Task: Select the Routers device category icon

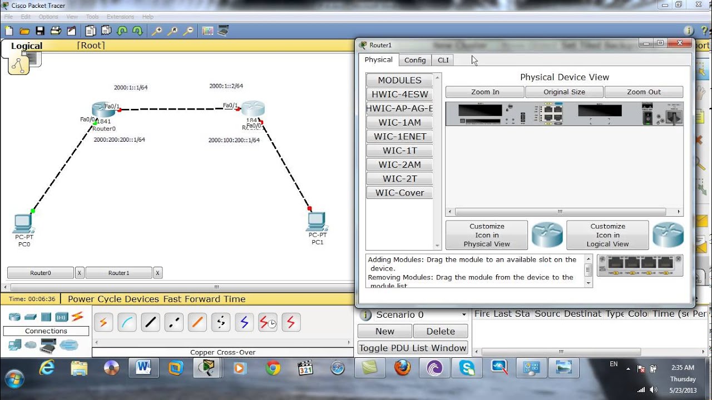Action: (14, 317)
